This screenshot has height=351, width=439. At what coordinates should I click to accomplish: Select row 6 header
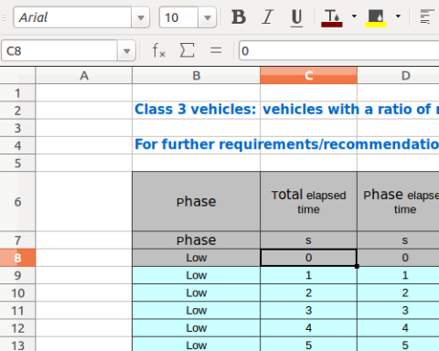[17, 201]
